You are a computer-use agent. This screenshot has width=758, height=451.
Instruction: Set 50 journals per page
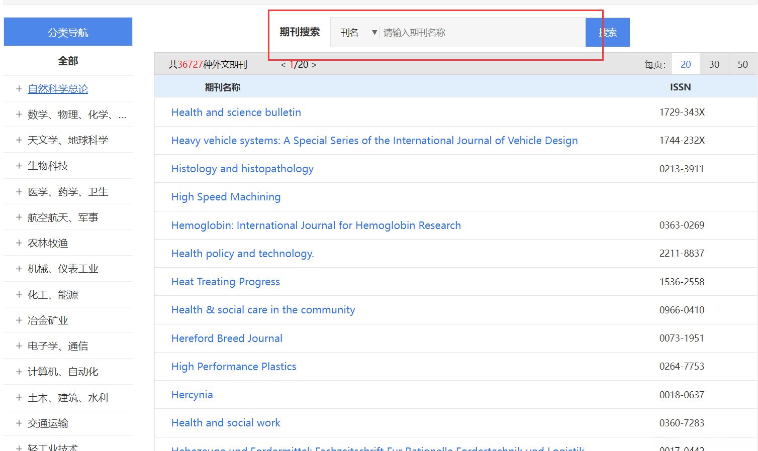tap(743, 64)
